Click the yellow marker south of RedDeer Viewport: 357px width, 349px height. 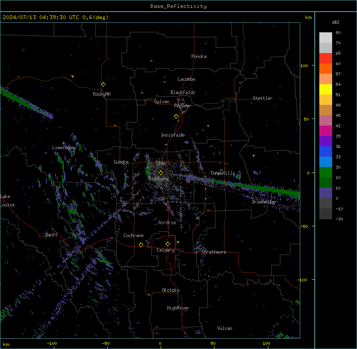point(176,116)
